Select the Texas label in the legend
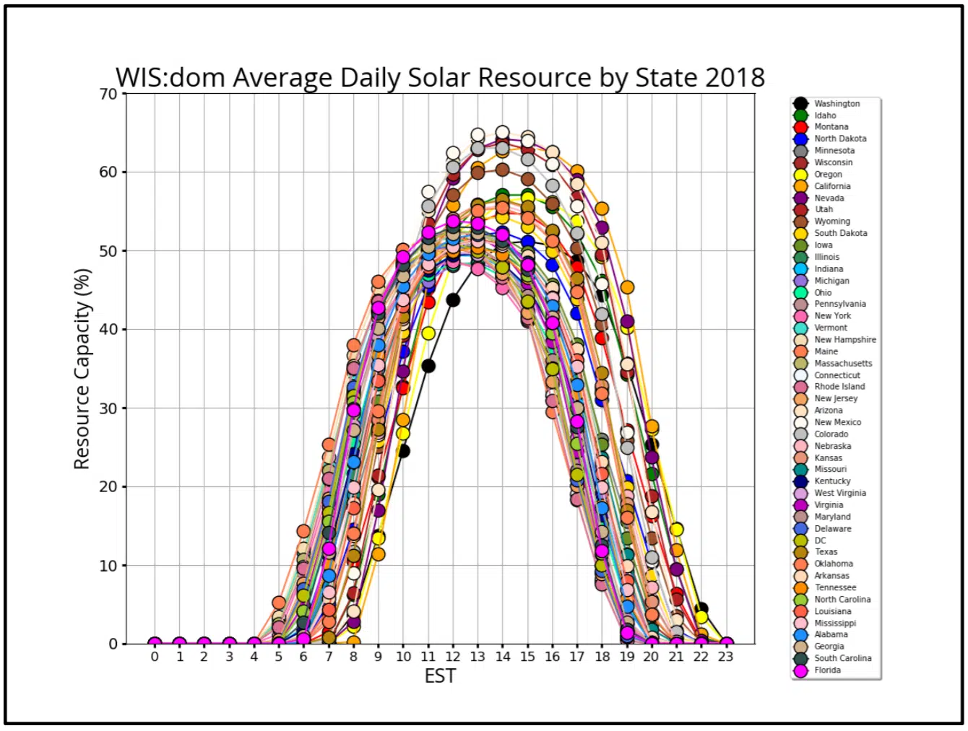 tap(826, 552)
